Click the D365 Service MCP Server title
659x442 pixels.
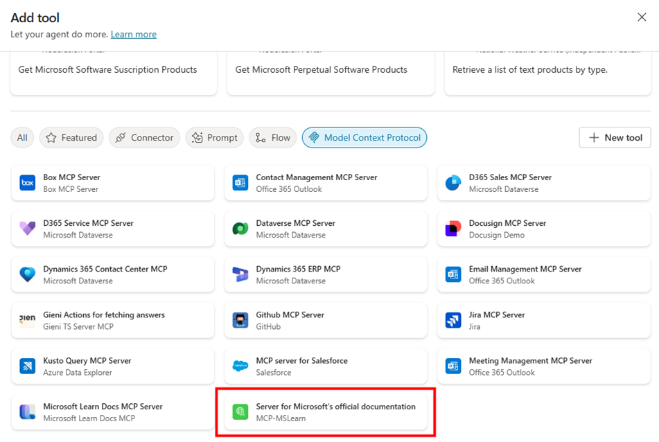pos(88,223)
